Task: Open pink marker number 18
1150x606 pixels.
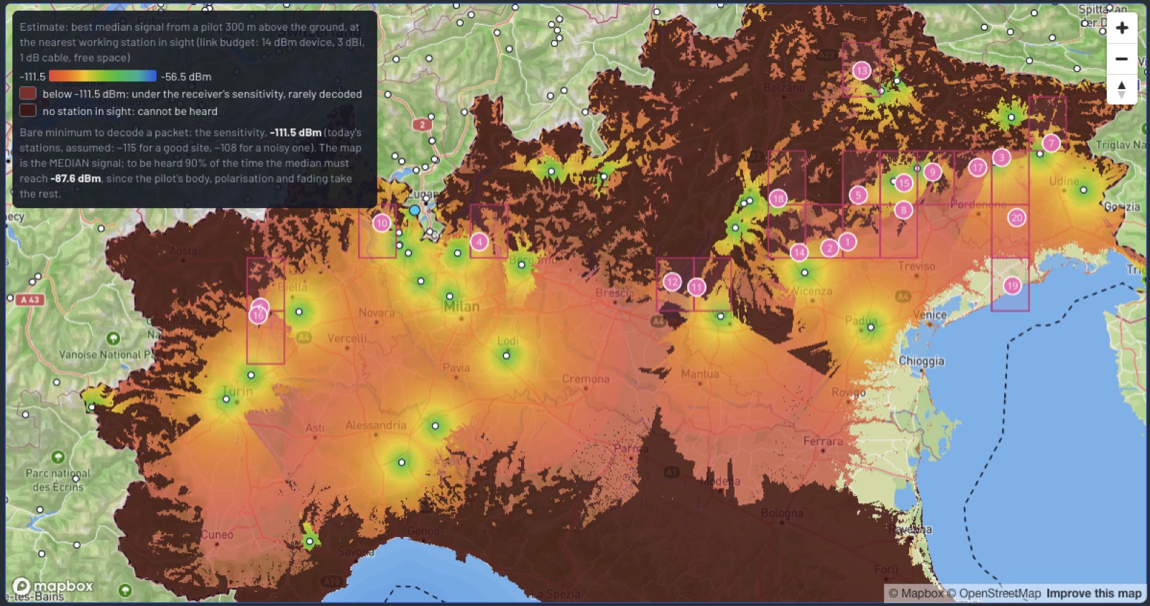Action: (x=778, y=198)
